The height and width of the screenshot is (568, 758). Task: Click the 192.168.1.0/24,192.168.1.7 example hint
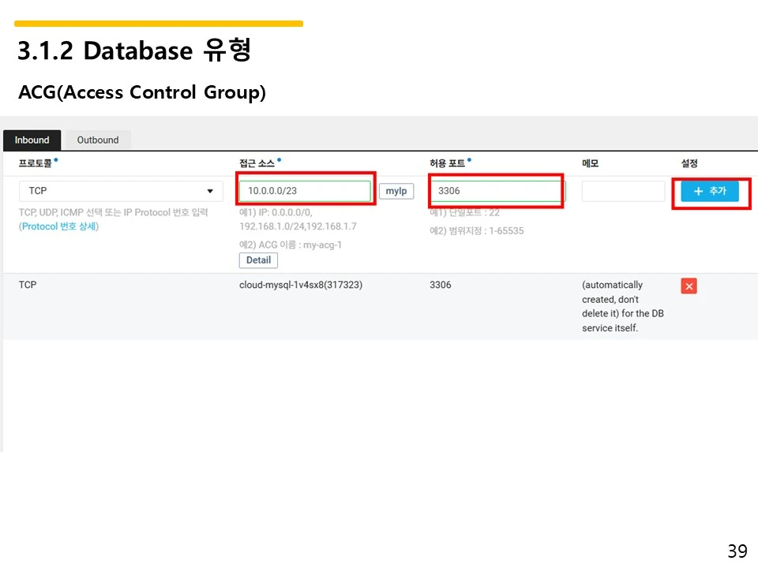(x=298, y=226)
